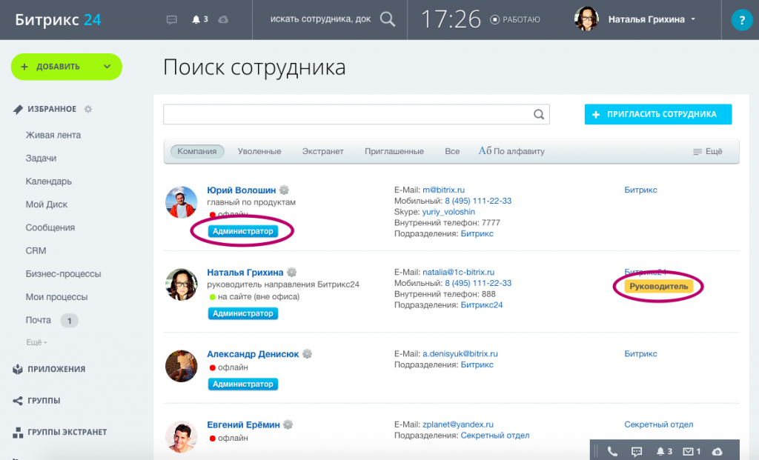Switch to Экстранет tab
Screen dimensions: 759x460
pos(323,151)
